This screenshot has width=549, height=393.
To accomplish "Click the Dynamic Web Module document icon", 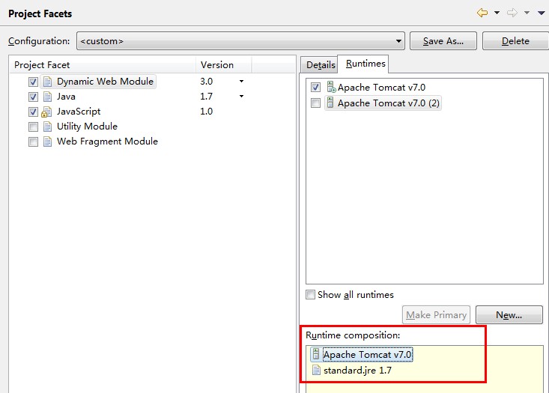I will 47,82.
